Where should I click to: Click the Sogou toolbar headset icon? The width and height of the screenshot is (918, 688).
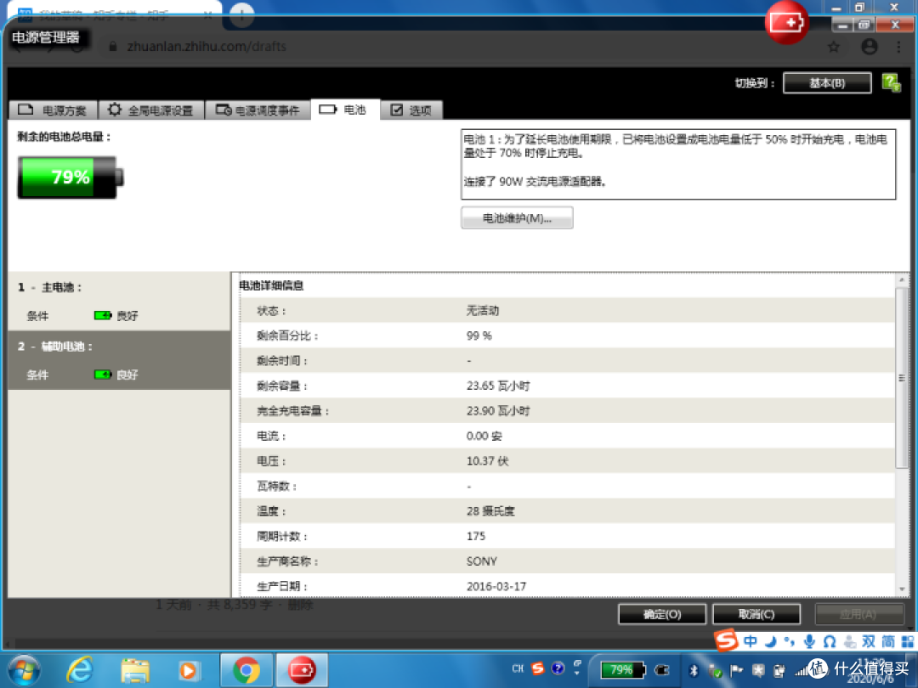pos(829,642)
